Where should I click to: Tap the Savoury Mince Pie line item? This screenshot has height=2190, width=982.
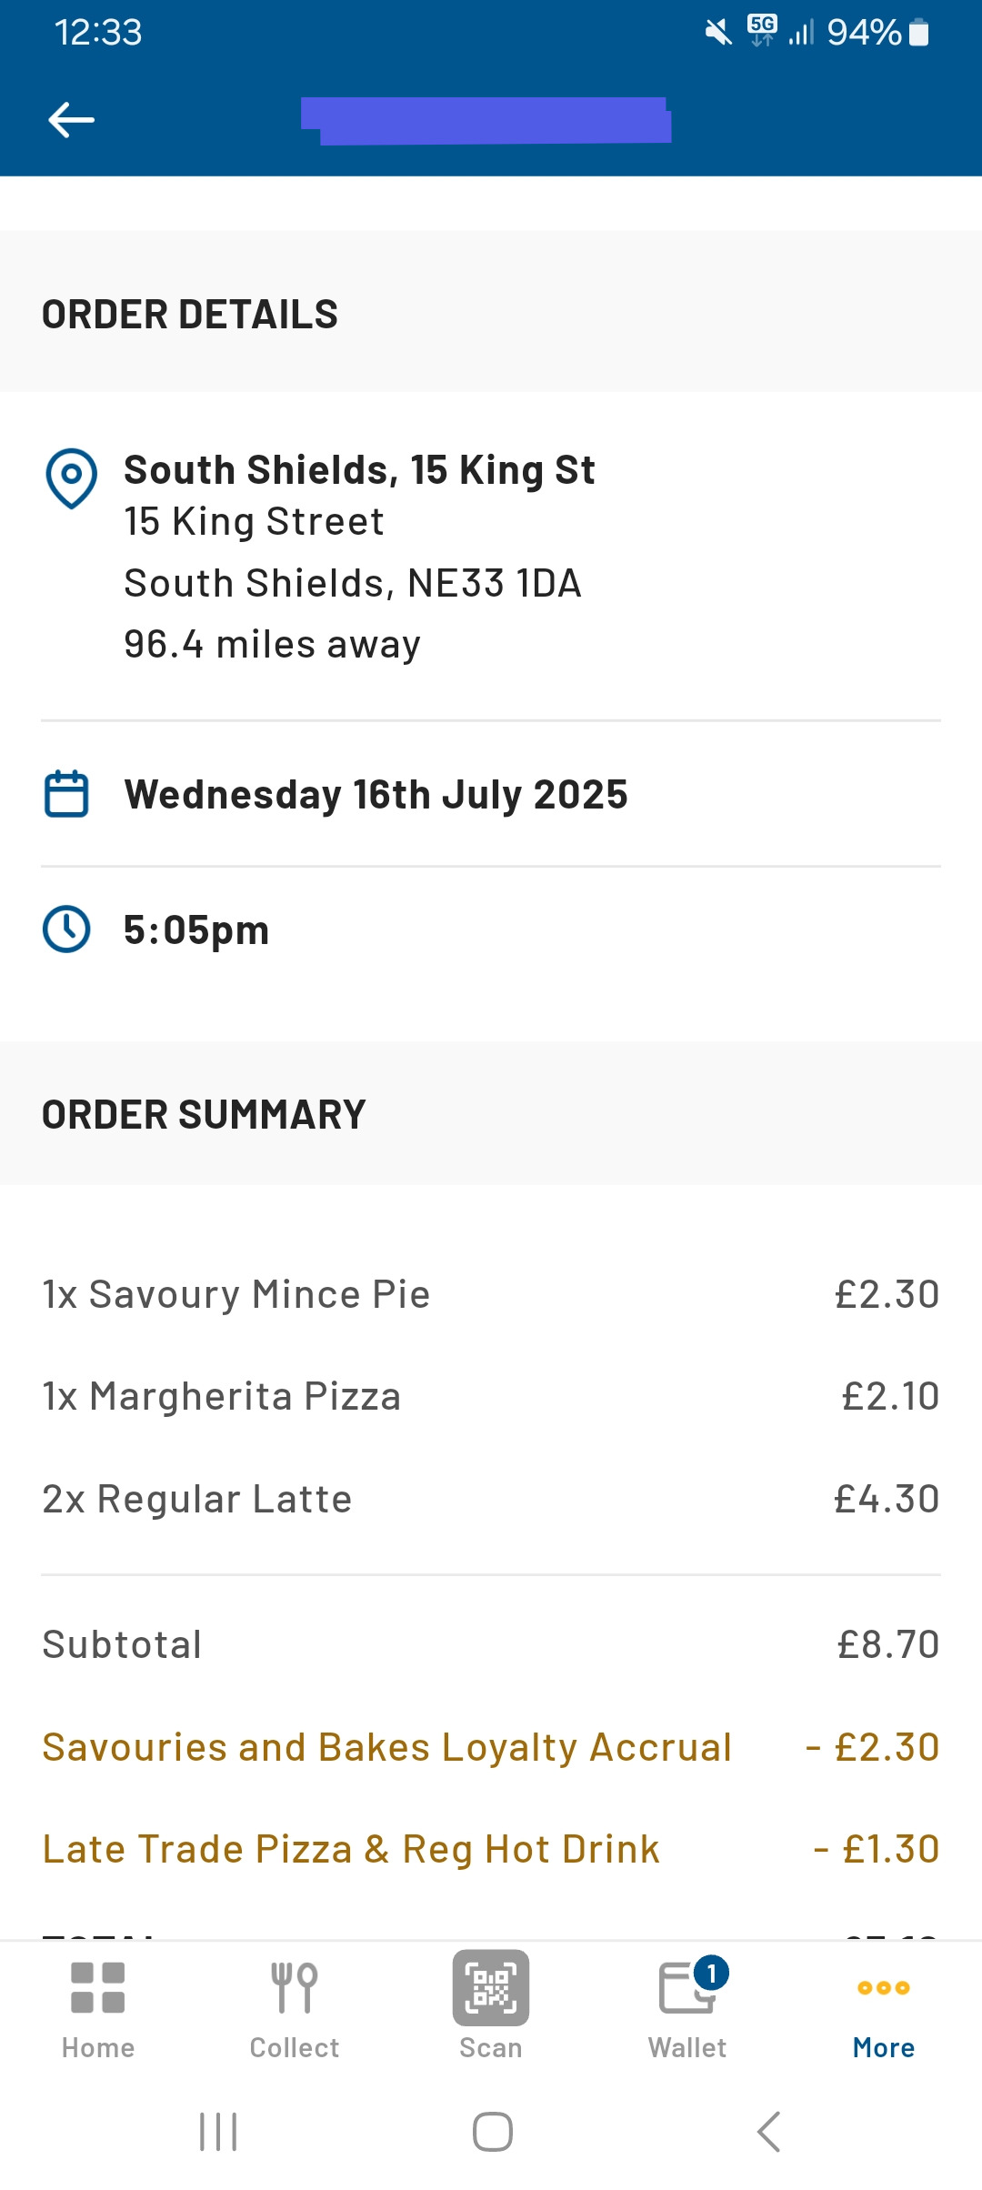click(236, 1294)
